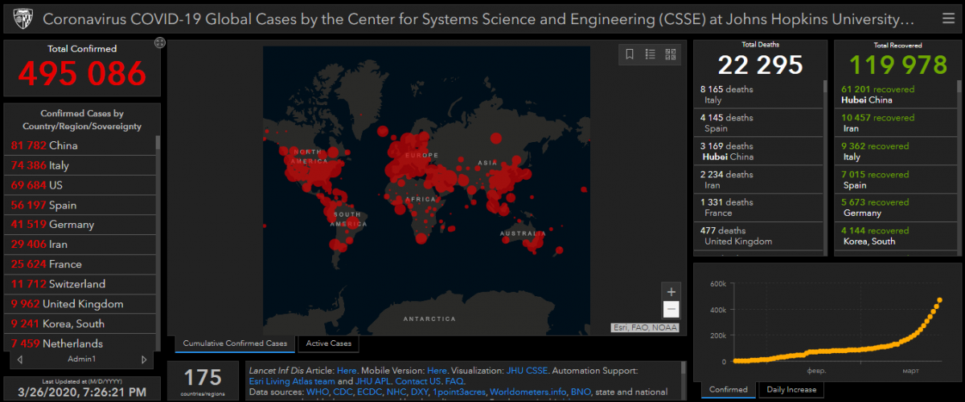This screenshot has height=402, width=965.
Task: Open the ECDC data source link
Action: [x=370, y=392]
